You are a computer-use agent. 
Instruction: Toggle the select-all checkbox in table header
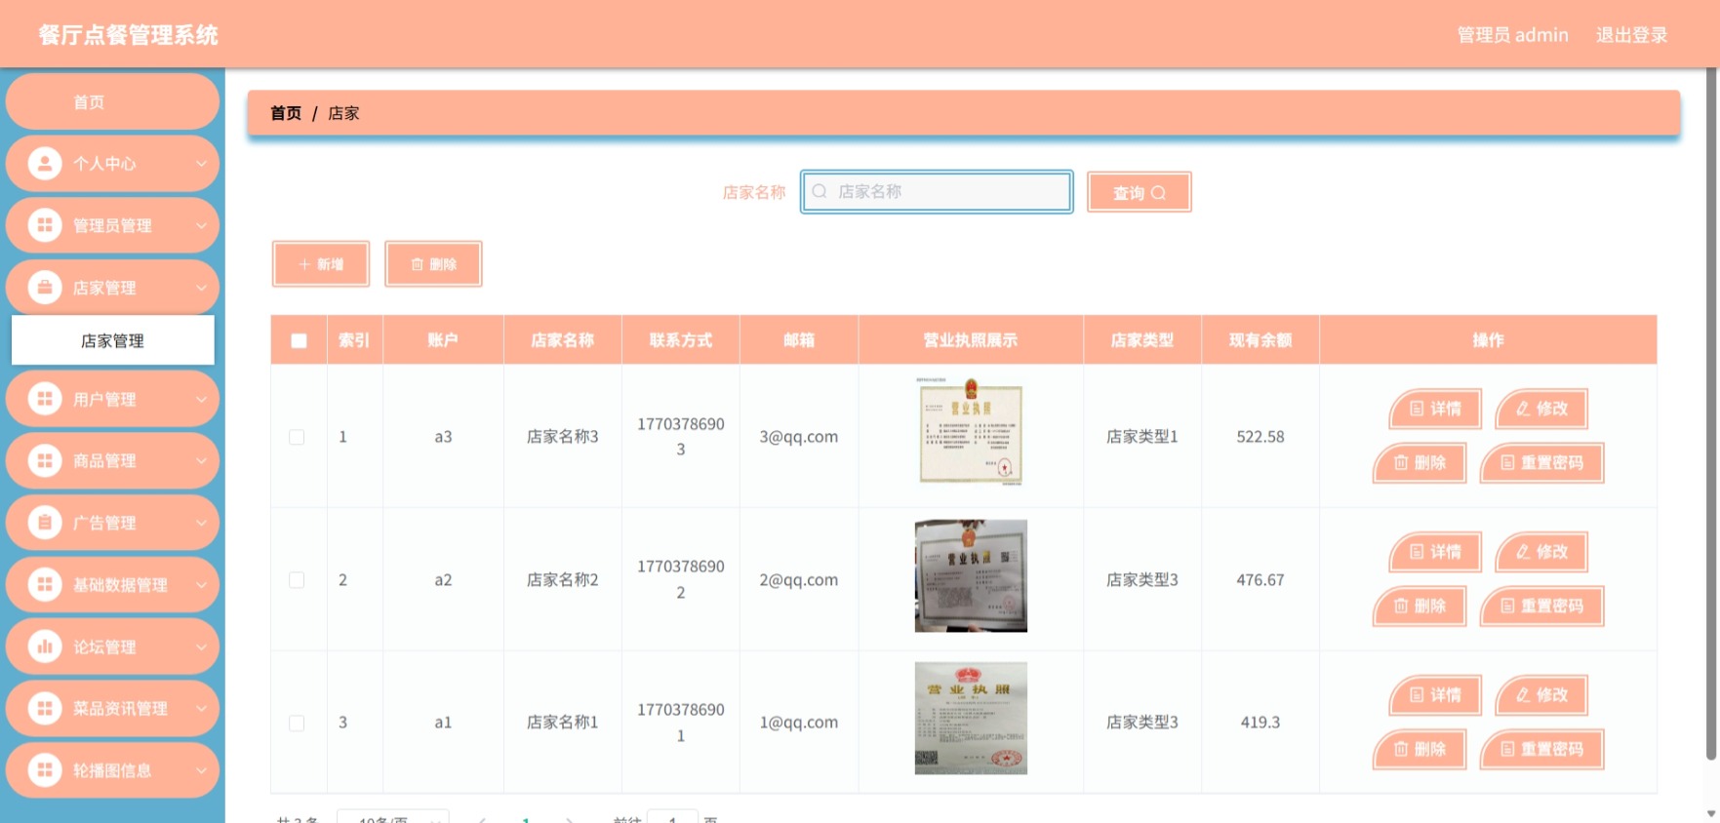(299, 340)
